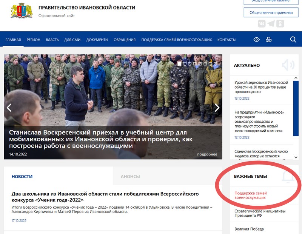Screen dimensions: 302x234
Task: Open the slide headline about Станислав Воскресенский
Action: click(101, 139)
